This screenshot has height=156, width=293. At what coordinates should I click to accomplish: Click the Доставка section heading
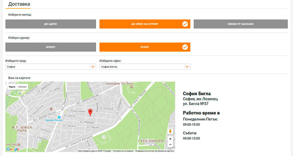click(19, 4)
